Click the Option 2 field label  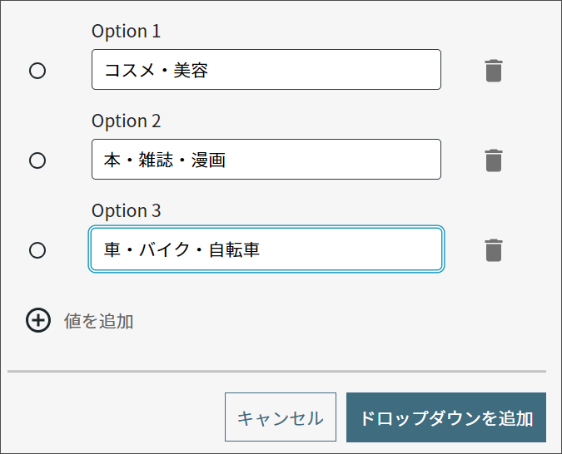tap(127, 121)
